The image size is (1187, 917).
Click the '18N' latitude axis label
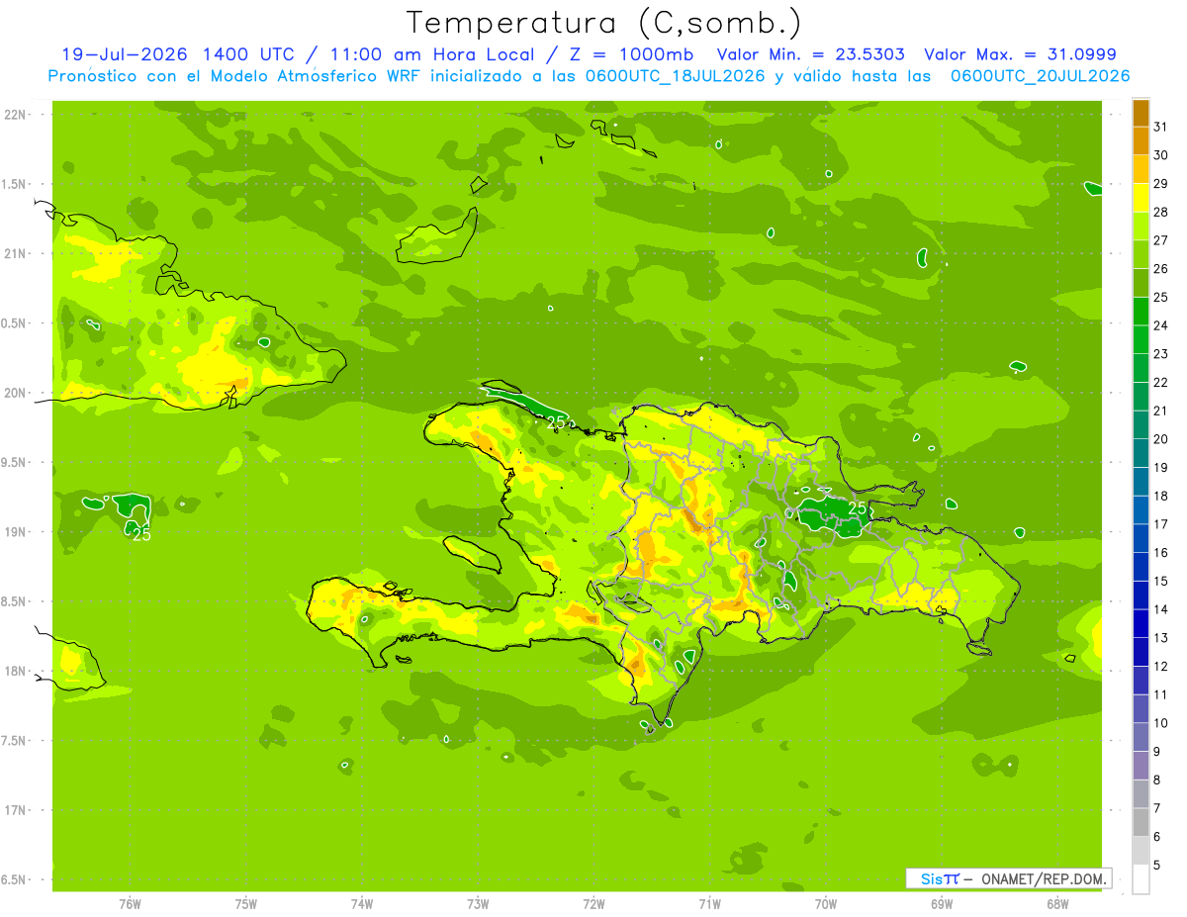pyautogui.click(x=17, y=671)
